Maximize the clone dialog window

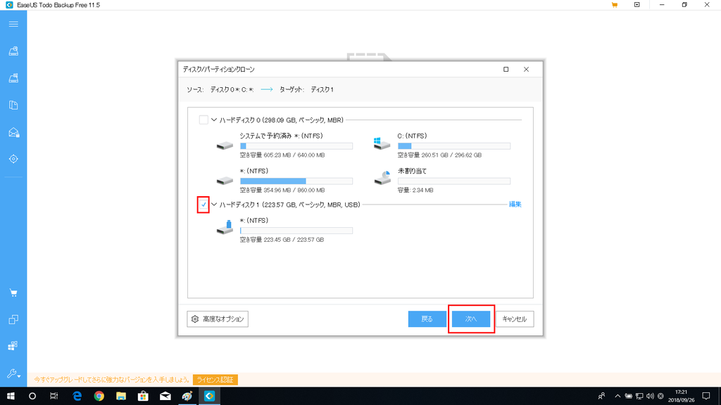point(506,70)
